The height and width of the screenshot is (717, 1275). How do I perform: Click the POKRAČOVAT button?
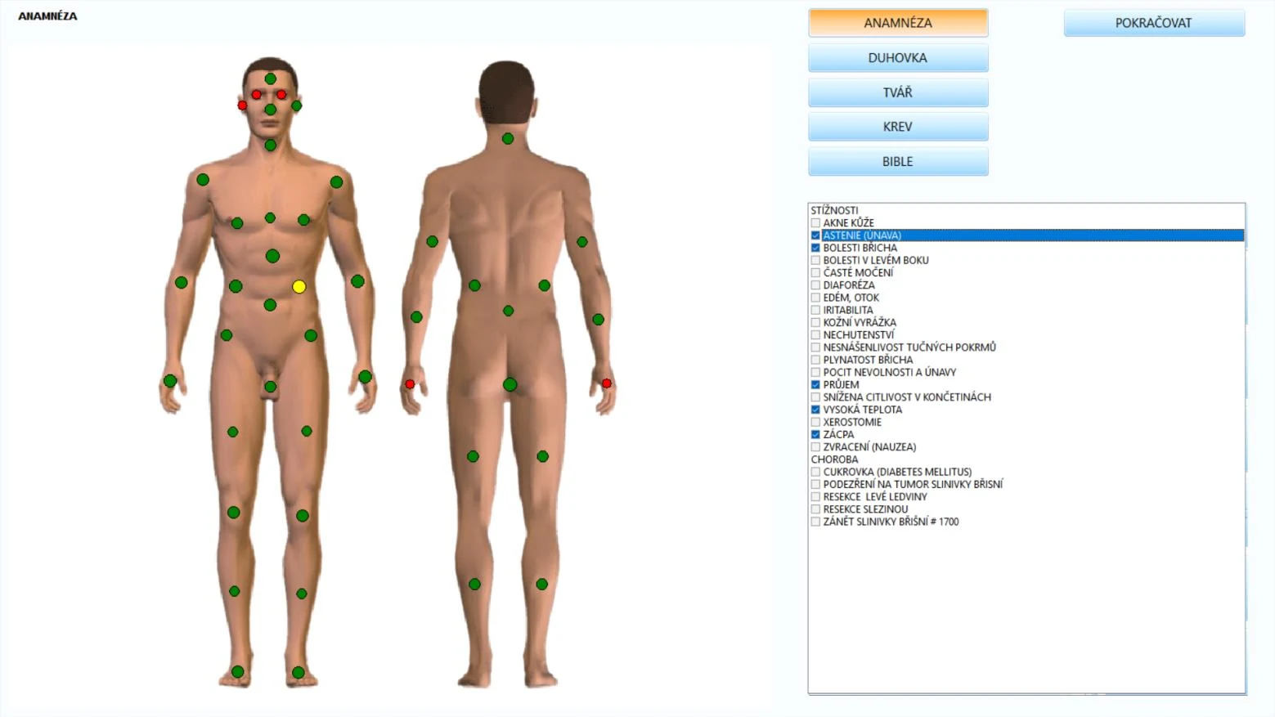[x=1154, y=23]
